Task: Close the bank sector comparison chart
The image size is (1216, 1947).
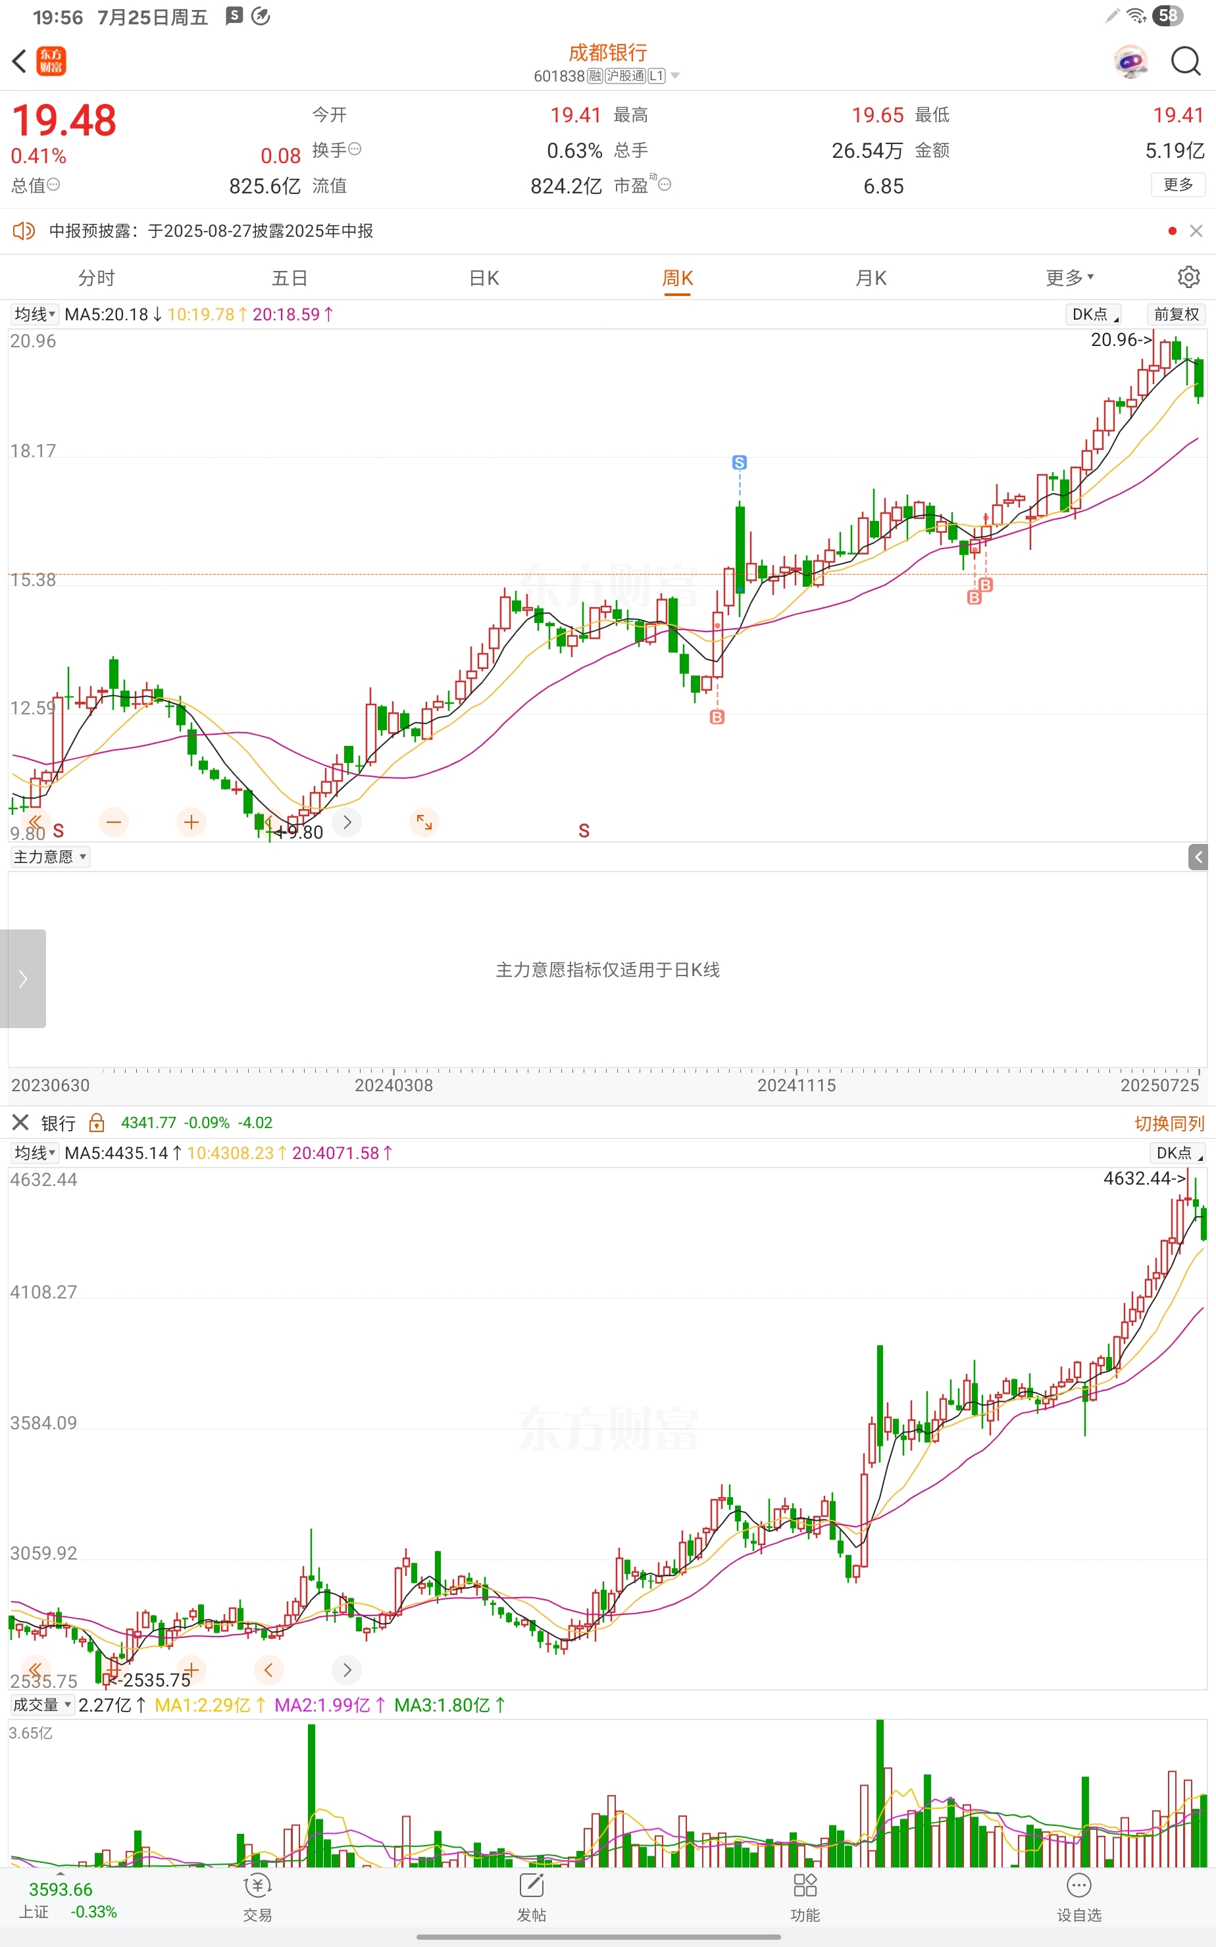Action: coord(21,1122)
